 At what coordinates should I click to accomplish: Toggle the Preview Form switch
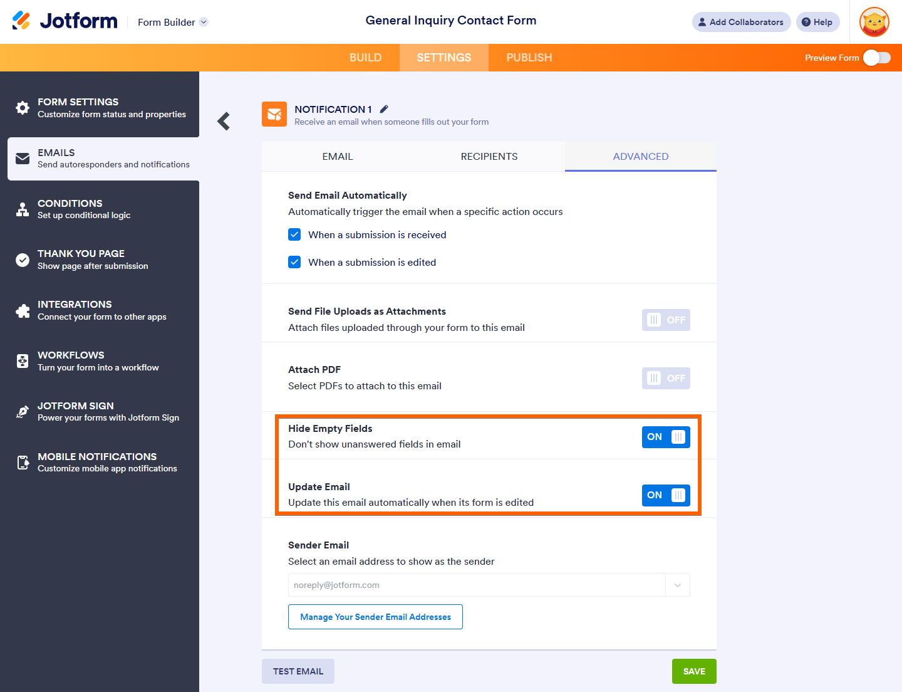click(x=876, y=58)
